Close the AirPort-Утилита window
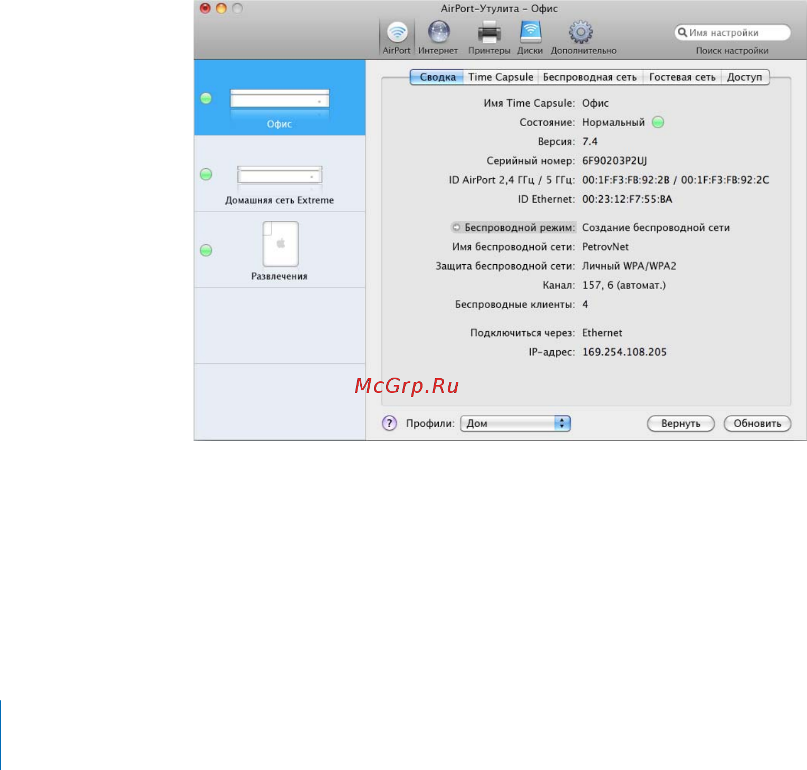807x770 pixels. (205, 8)
